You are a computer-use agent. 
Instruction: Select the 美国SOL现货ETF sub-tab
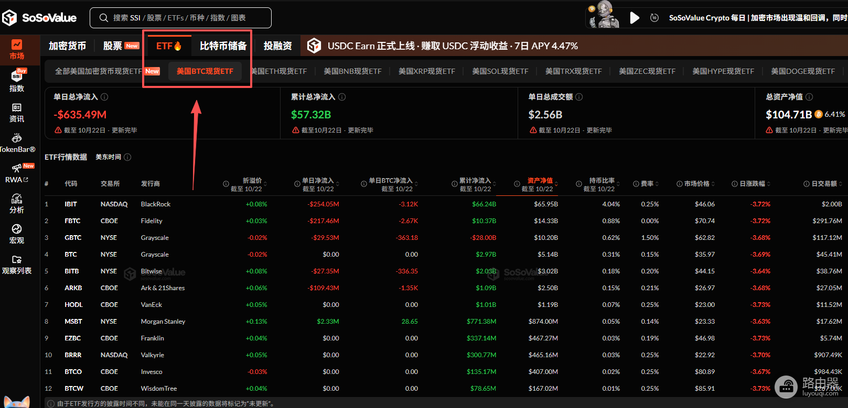pyautogui.click(x=500, y=71)
